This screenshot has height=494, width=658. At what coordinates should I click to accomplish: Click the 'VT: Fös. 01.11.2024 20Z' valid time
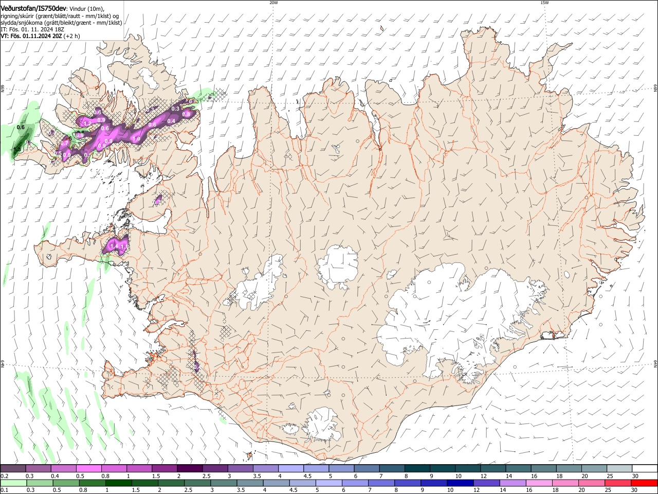tap(31, 36)
